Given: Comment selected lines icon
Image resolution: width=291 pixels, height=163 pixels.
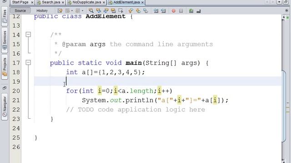Looking at the screenshot, I should pos(191,11).
